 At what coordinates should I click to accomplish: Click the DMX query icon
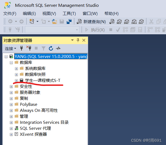click(127, 21)
